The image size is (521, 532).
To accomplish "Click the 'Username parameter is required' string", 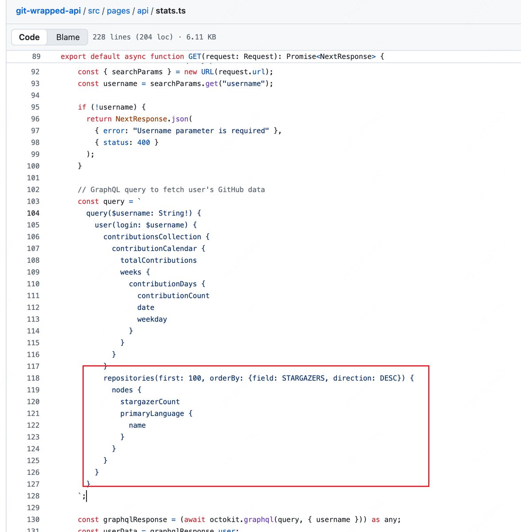I will [201, 130].
